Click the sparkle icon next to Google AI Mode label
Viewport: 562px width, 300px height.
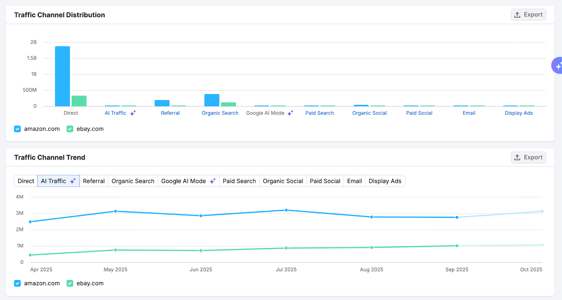290,113
